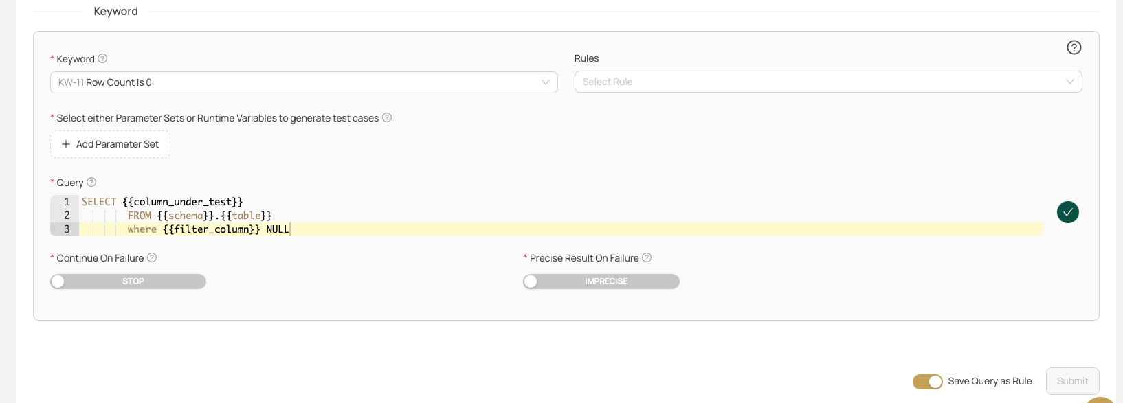Screen dimensions: 1123x403
Task: Click the help icon in panel's top-right corner
Action: (1074, 47)
